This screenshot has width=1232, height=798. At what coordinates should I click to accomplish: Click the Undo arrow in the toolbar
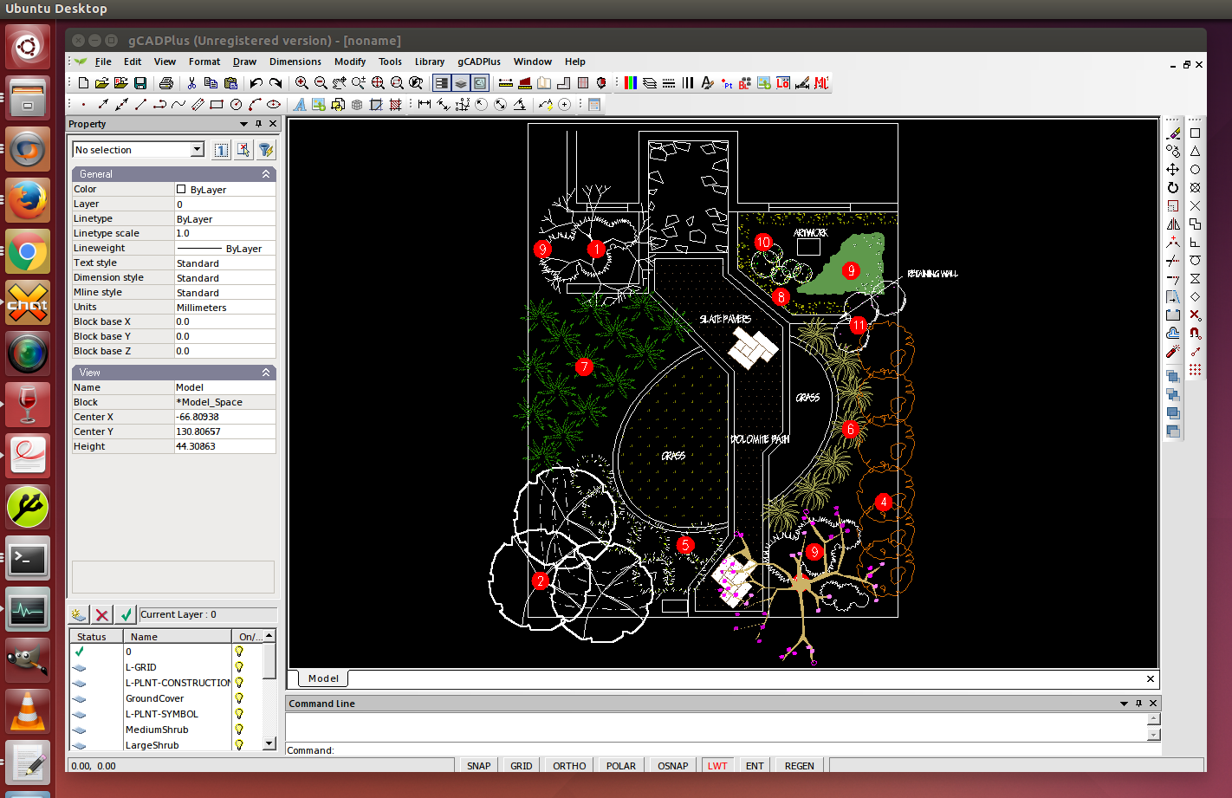click(255, 82)
